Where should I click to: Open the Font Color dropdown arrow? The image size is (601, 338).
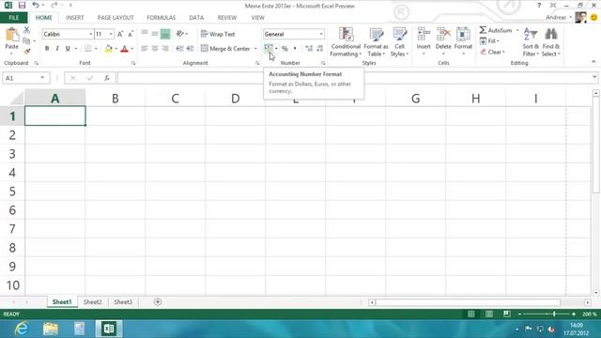click(132, 49)
